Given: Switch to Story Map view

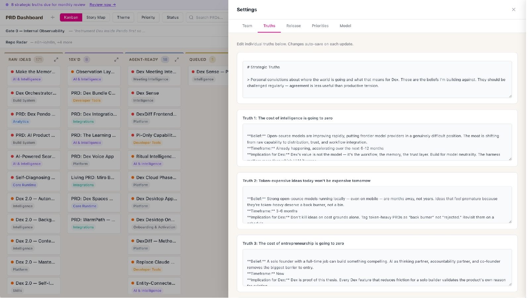Looking at the screenshot, I should (96, 18).
